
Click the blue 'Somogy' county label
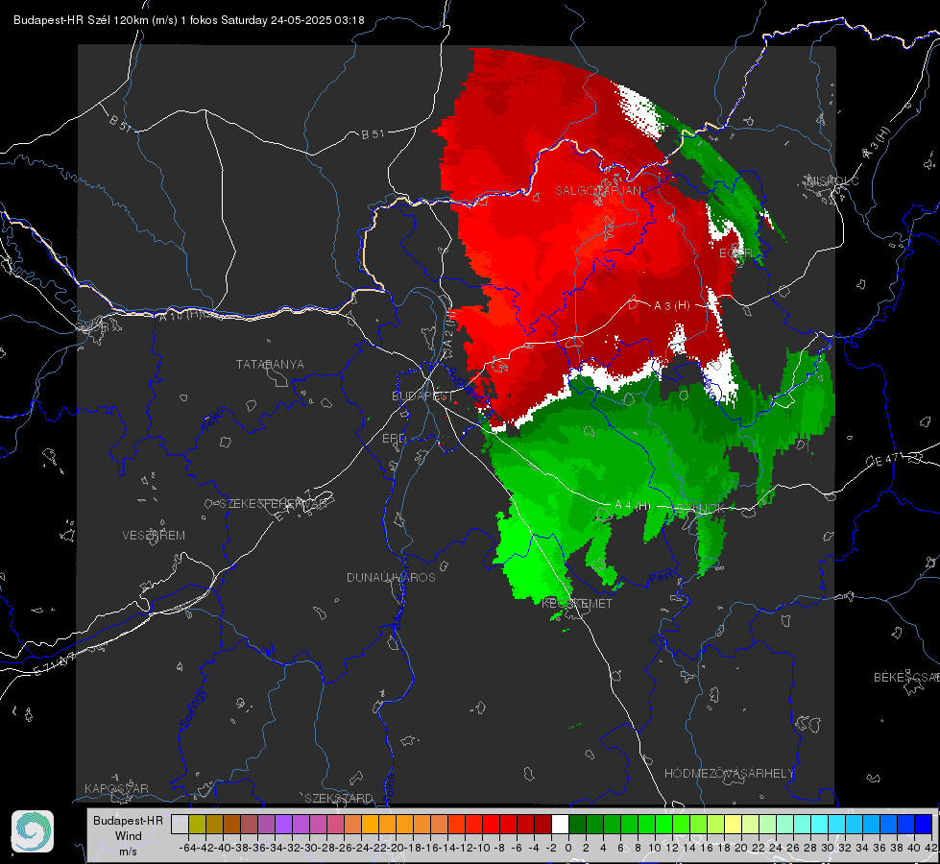[x=192, y=709]
